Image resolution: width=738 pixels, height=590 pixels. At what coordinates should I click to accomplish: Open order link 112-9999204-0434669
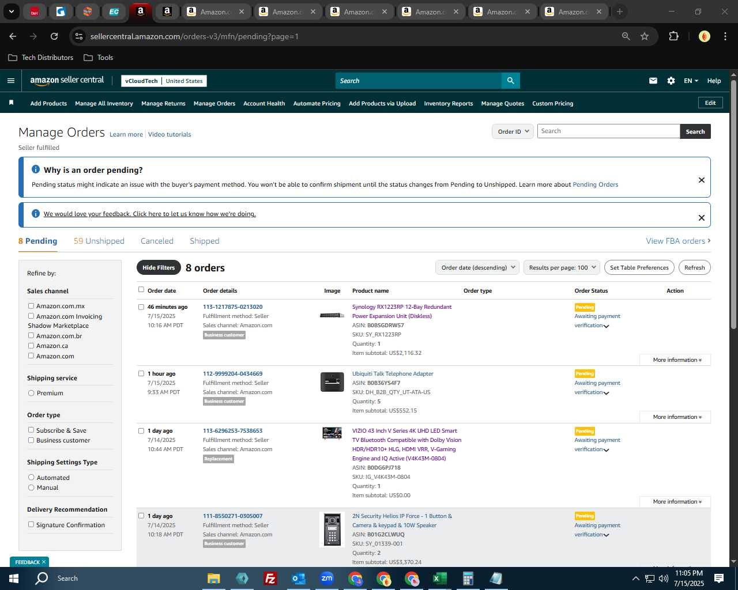232,373
